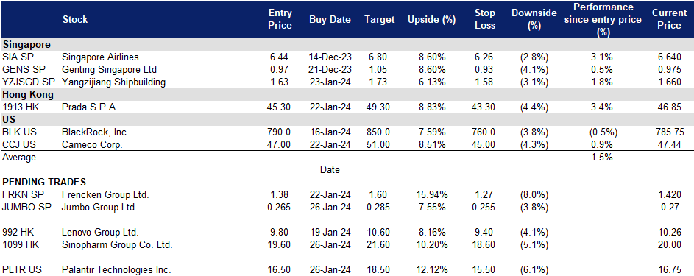Select the Entry Price column header
694x276 pixels.
pyautogui.click(x=280, y=19)
